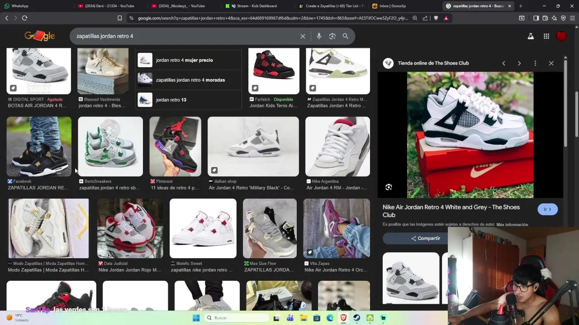
Task: Click the Windows Start button
Action: [x=196, y=318]
